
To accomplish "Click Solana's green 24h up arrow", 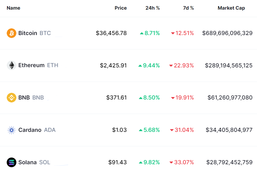I will coord(141,162).
